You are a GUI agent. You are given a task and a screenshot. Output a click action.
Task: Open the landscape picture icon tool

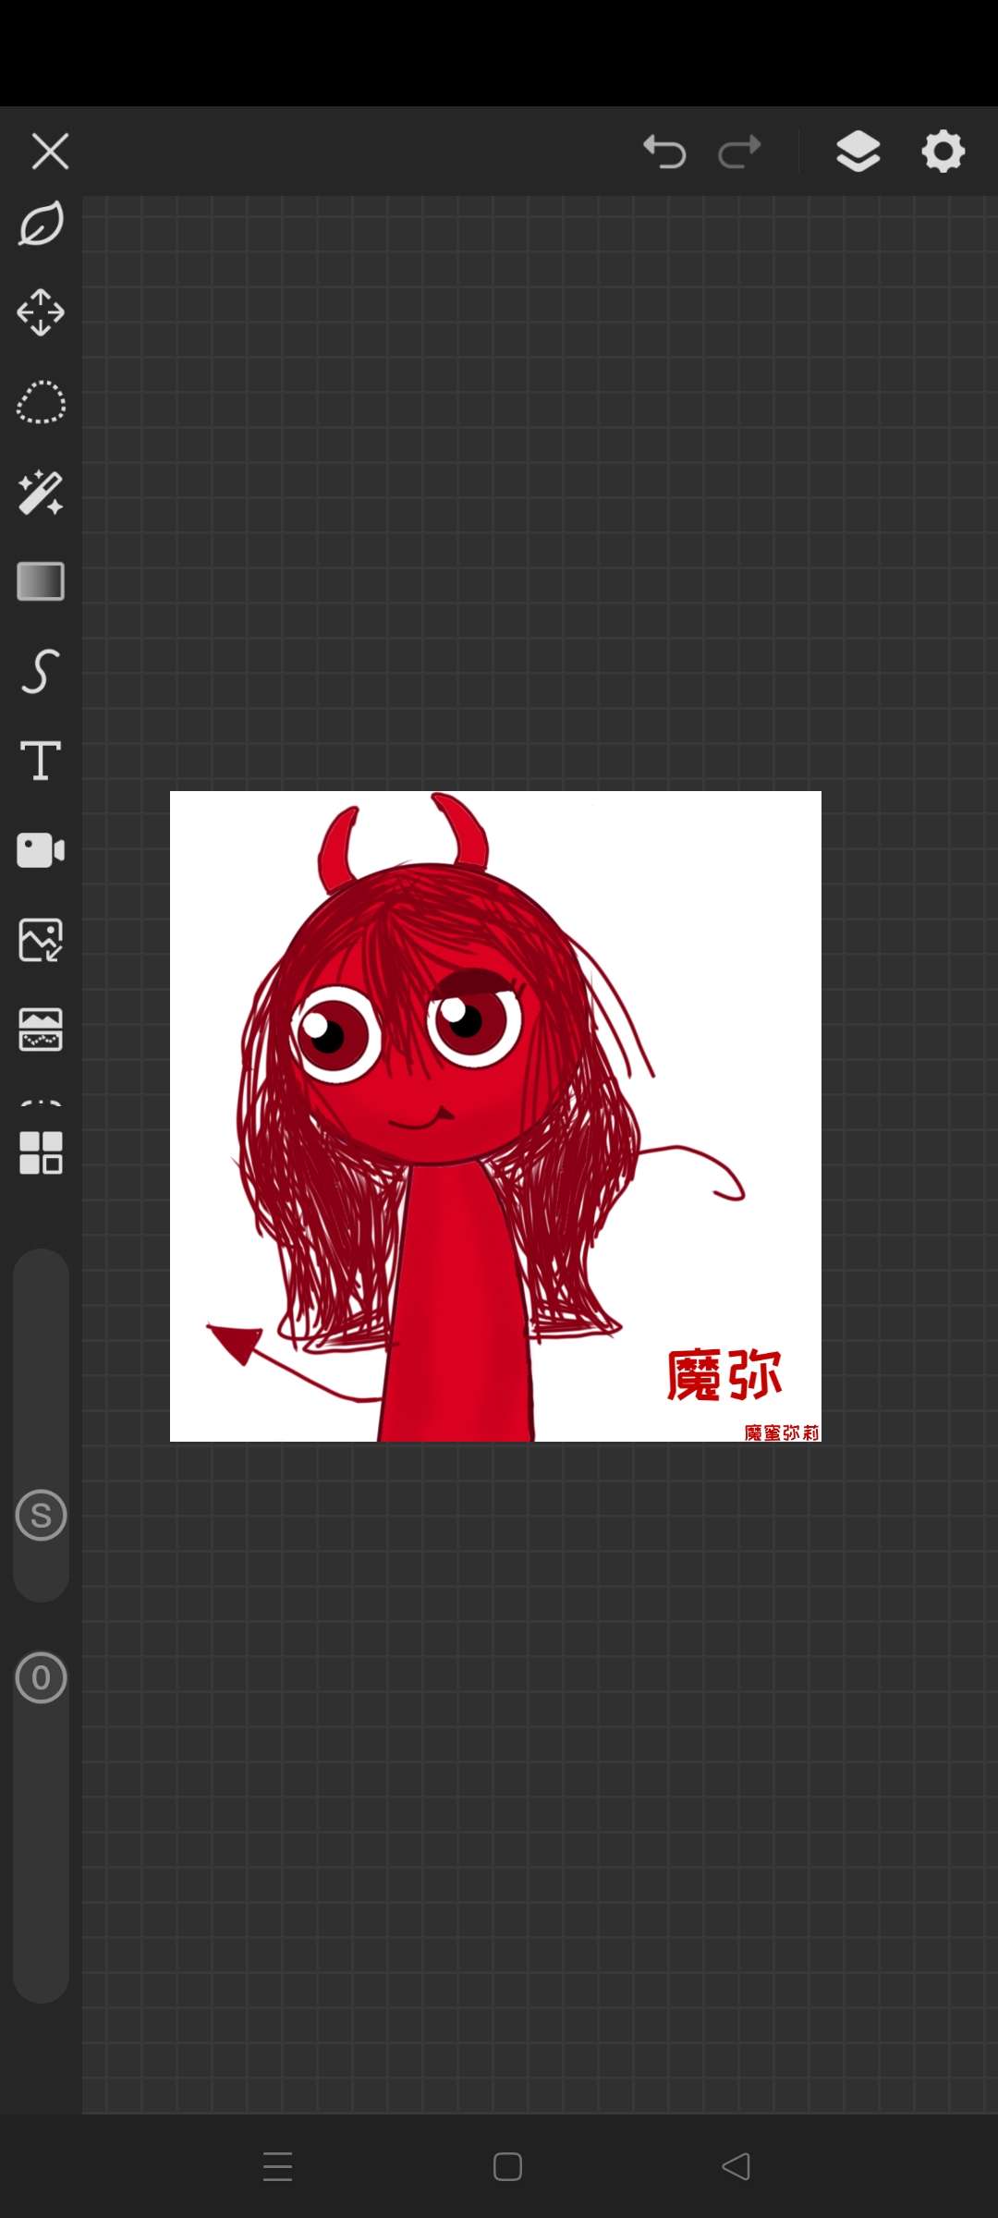click(x=41, y=1030)
